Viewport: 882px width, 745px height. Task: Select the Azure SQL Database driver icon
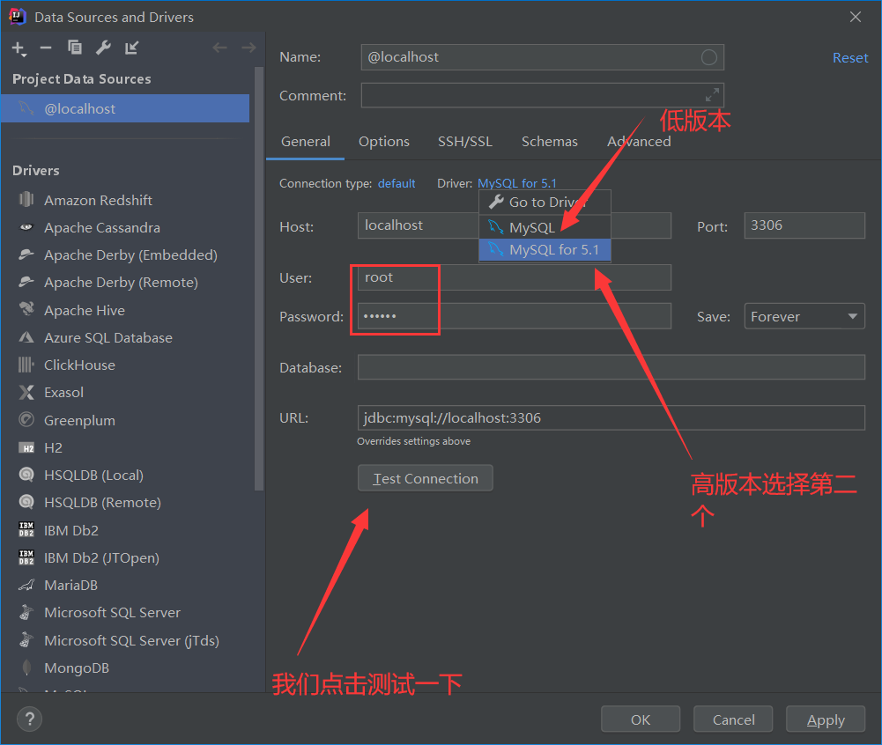pos(26,337)
